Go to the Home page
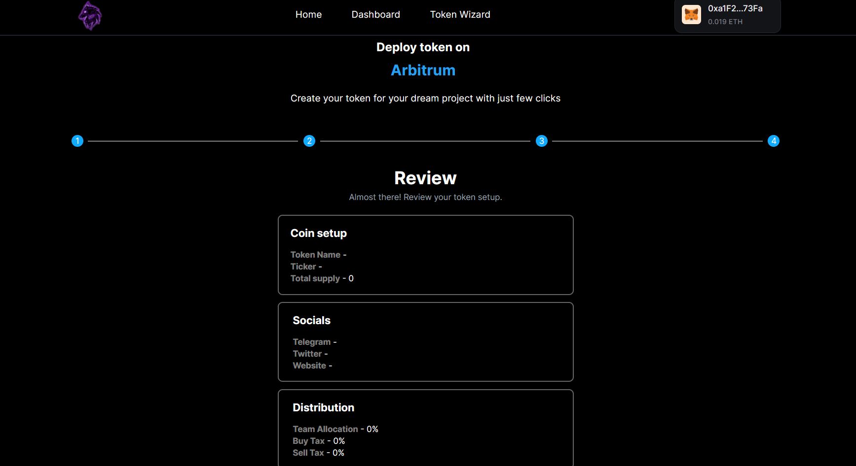The height and width of the screenshot is (466, 856). (x=308, y=15)
